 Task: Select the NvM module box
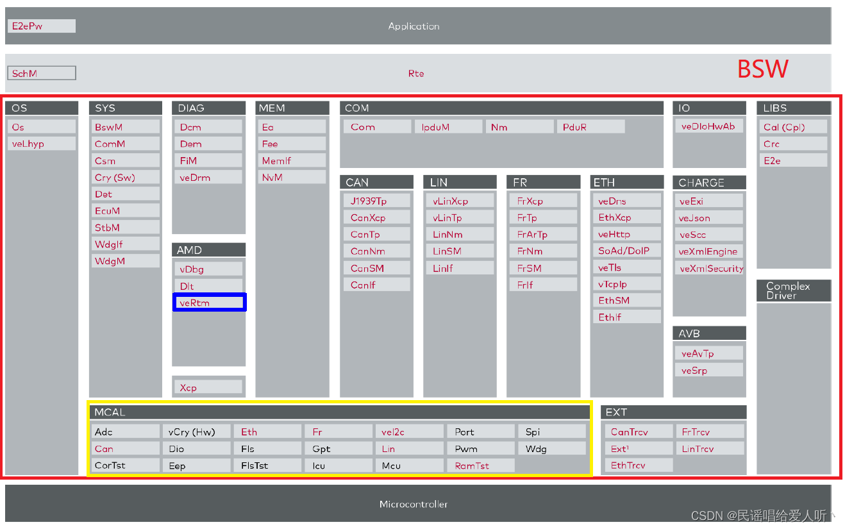(292, 177)
